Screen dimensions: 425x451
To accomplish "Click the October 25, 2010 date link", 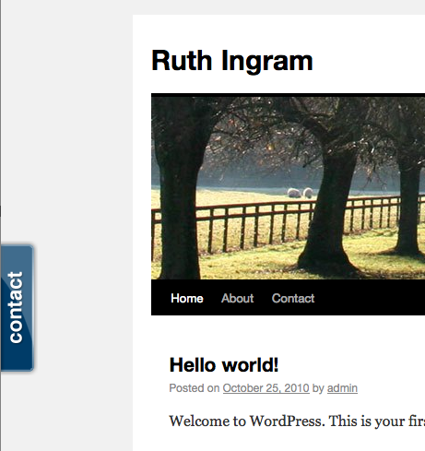I will click(266, 388).
